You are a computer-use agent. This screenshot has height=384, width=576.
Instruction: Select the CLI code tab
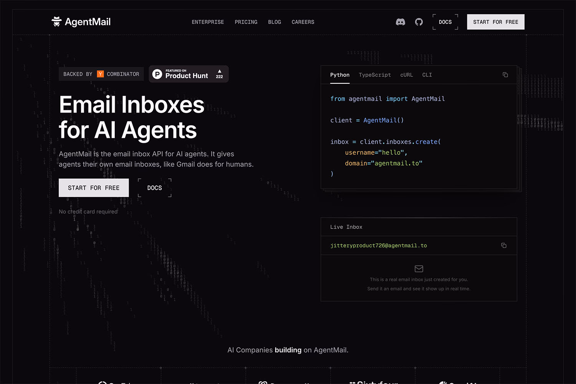tap(427, 75)
